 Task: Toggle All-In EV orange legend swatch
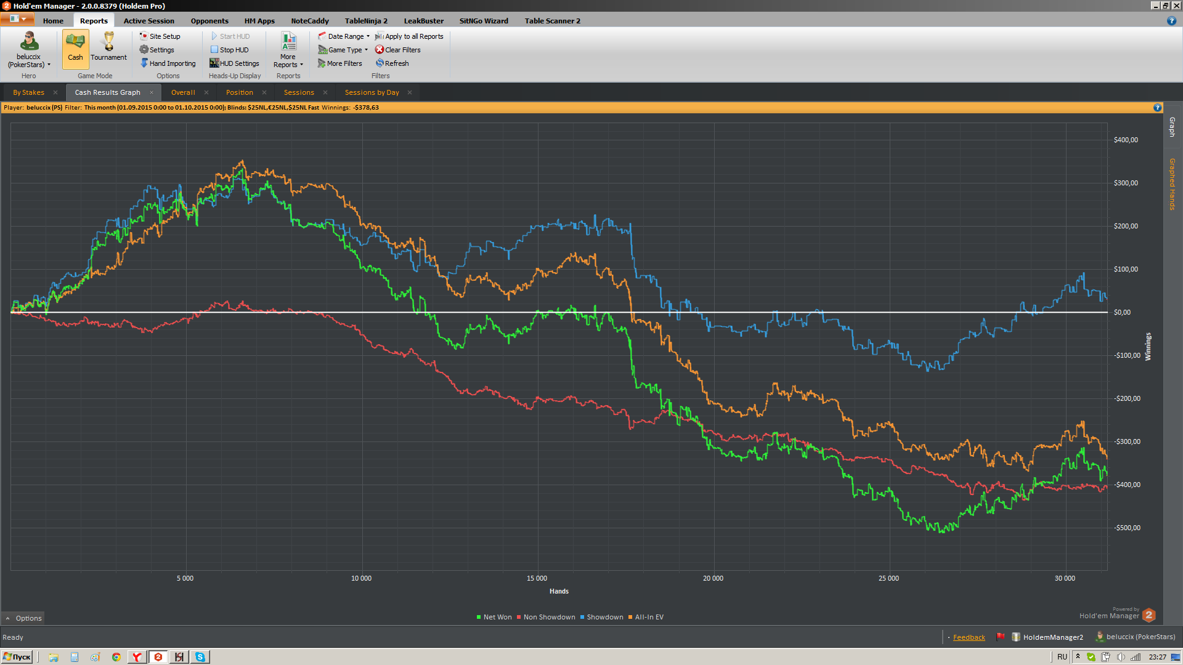(630, 617)
